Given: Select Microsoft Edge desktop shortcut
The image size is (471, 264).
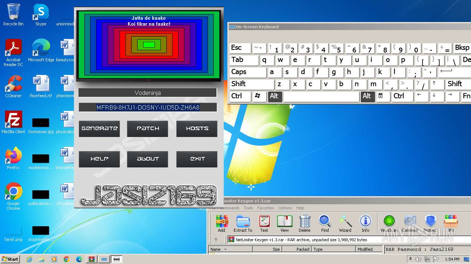Looking at the screenshot, I should pos(41,51).
